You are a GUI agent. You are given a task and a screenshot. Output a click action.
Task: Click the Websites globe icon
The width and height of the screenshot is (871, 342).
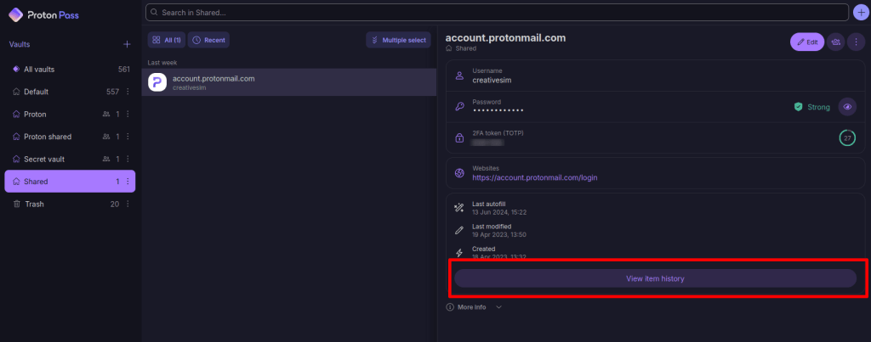tap(459, 173)
